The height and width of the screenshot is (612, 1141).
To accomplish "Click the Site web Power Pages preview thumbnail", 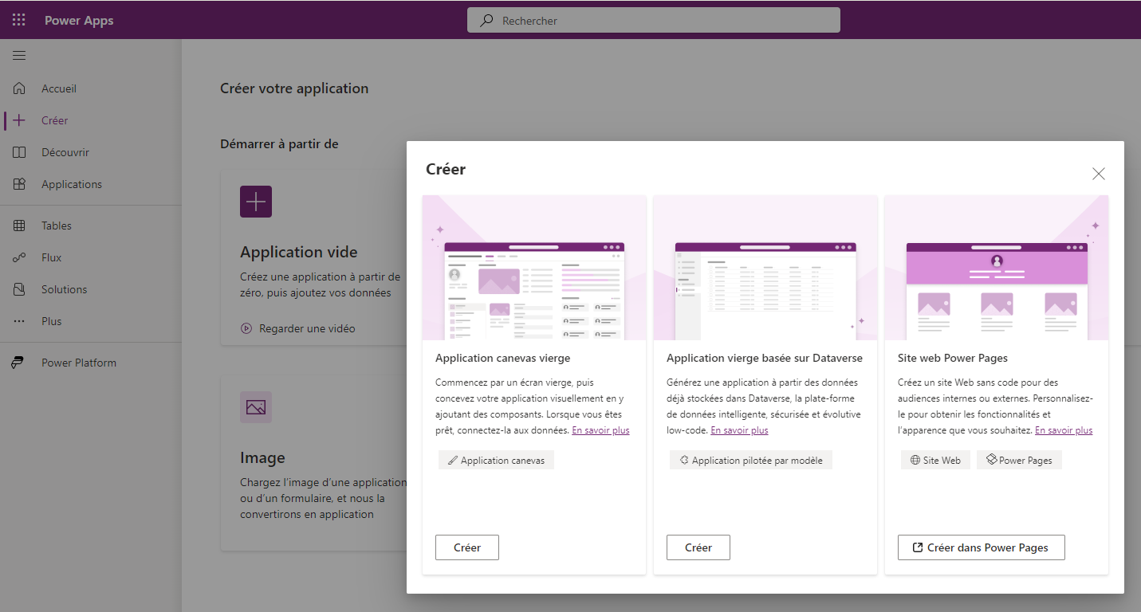I will [x=996, y=268].
